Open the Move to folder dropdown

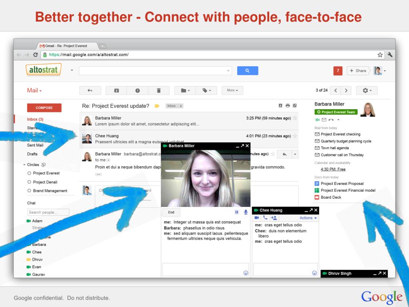pyautogui.click(x=185, y=90)
